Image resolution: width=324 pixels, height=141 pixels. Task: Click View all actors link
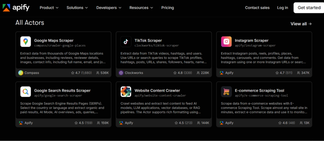click(301, 24)
